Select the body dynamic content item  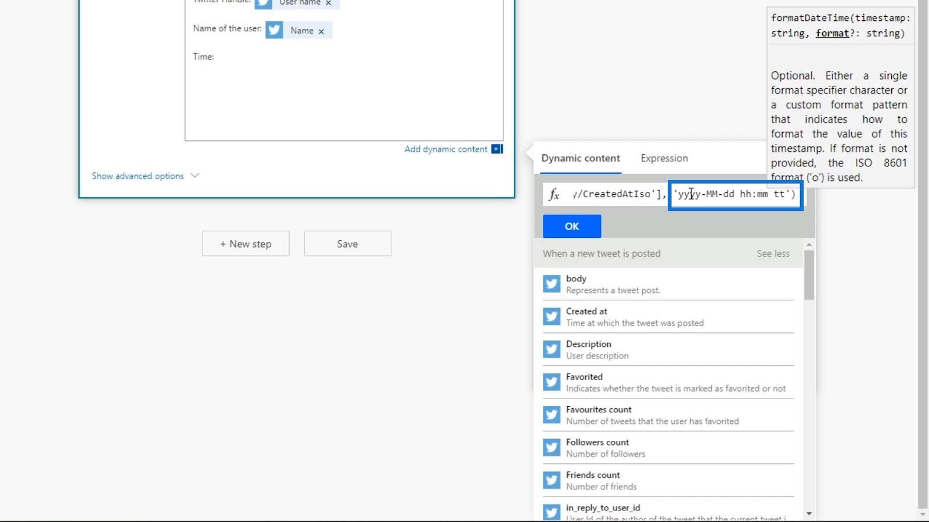pyautogui.click(x=668, y=284)
